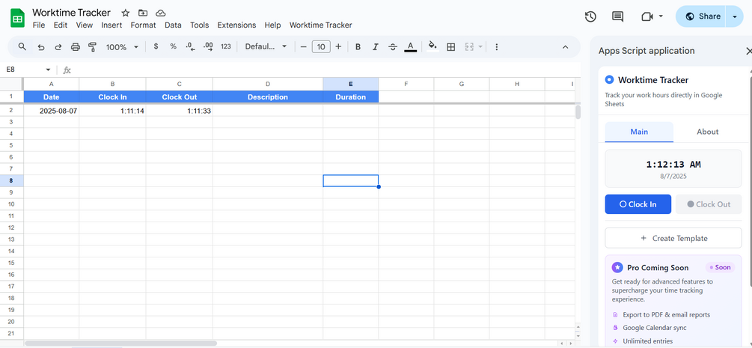Select the clock in cell 1:11:14

coord(113,111)
